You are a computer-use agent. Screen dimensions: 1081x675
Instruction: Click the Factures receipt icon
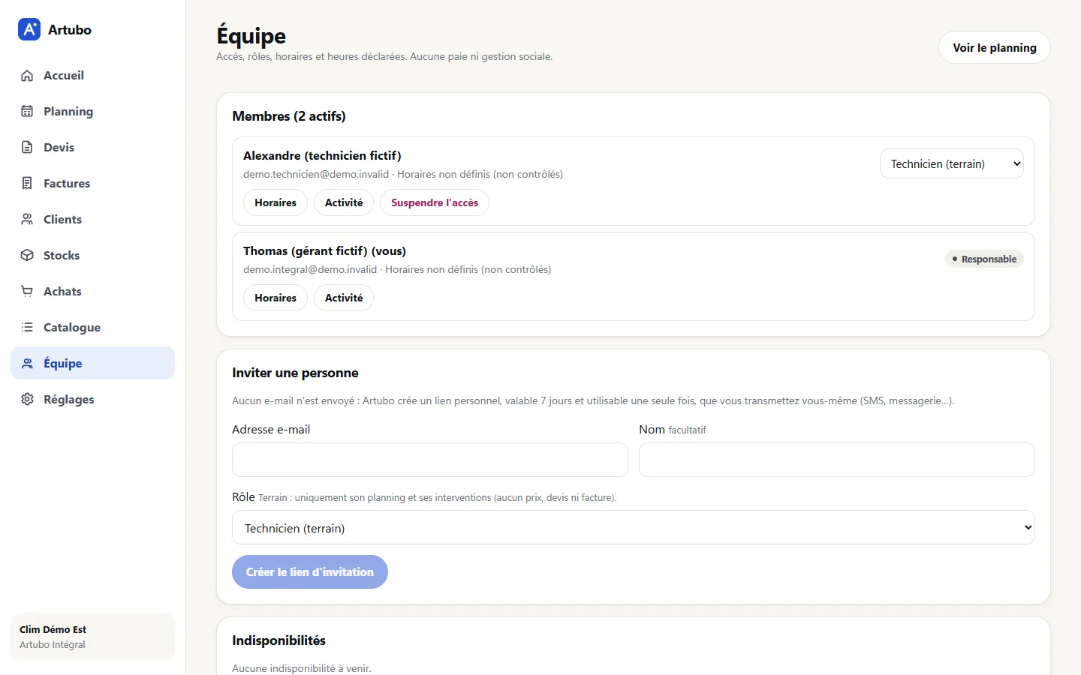(27, 184)
